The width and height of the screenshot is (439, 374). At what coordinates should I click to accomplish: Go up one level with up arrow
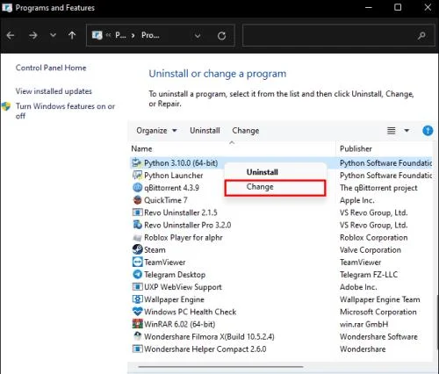(72, 35)
